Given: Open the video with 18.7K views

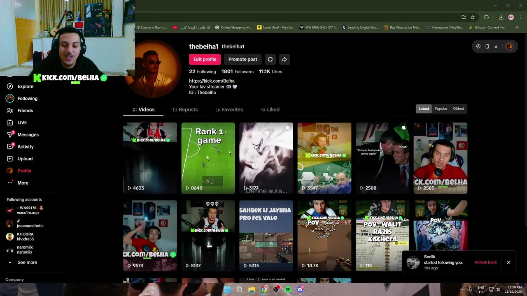Looking at the screenshot, I should 324,236.
